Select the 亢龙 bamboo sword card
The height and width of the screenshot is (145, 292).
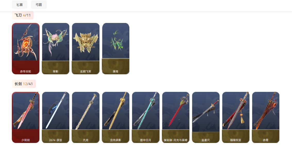pyautogui.click(x=86, y=117)
